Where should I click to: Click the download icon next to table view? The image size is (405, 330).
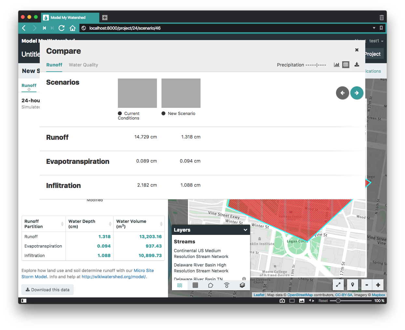point(357,65)
